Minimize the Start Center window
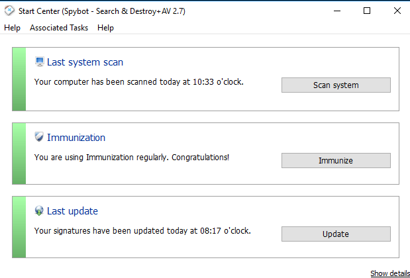Screen dimensions: 410x278 [x=336, y=11]
